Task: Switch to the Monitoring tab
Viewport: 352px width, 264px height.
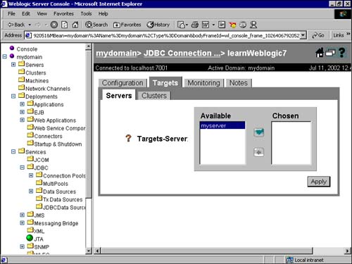Action: 203,83
